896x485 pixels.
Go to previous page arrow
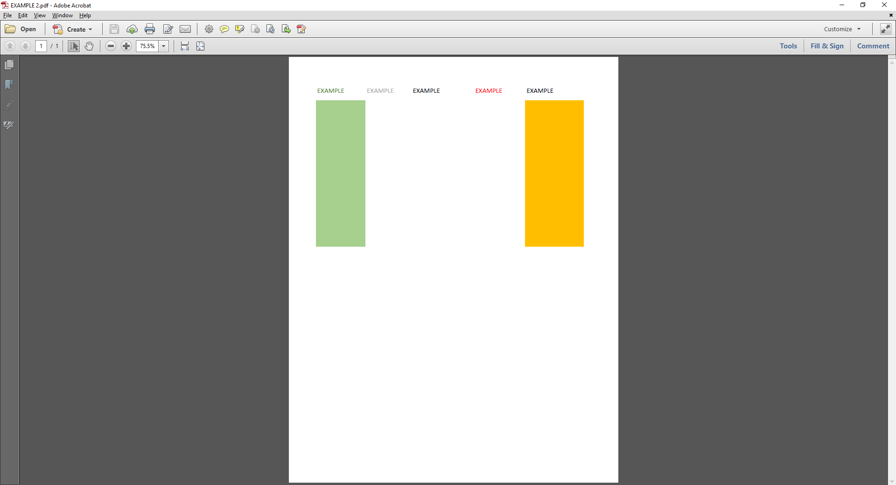coord(10,46)
